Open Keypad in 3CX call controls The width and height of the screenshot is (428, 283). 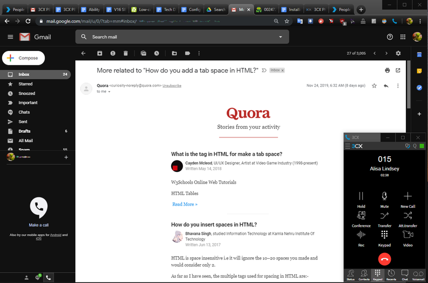tap(384, 238)
